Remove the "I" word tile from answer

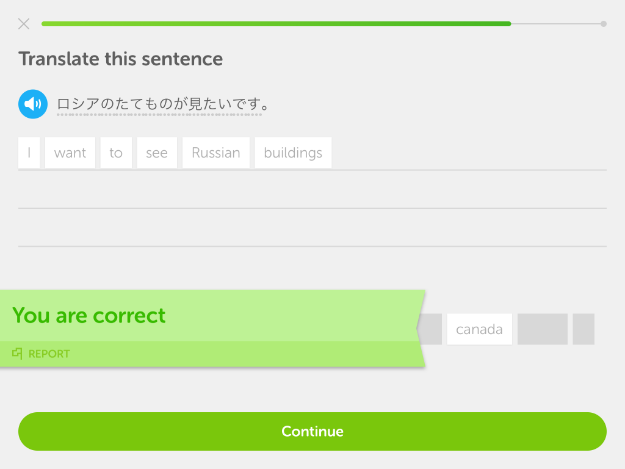(x=29, y=153)
